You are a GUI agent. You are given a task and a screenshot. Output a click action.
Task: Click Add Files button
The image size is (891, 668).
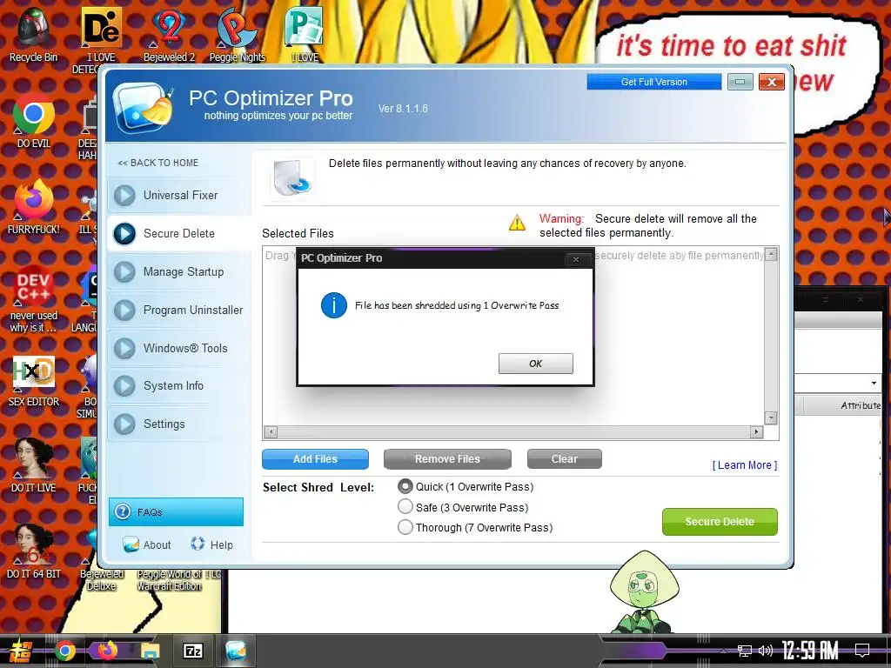pyautogui.click(x=315, y=459)
